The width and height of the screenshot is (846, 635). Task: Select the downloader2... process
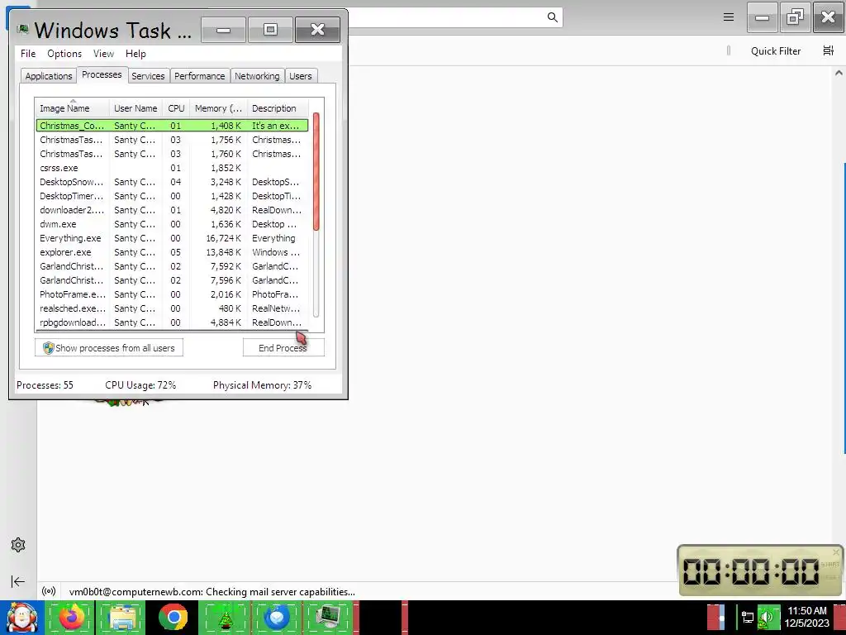pos(172,210)
